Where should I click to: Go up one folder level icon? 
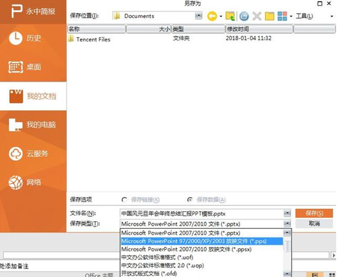pos(230,16)
